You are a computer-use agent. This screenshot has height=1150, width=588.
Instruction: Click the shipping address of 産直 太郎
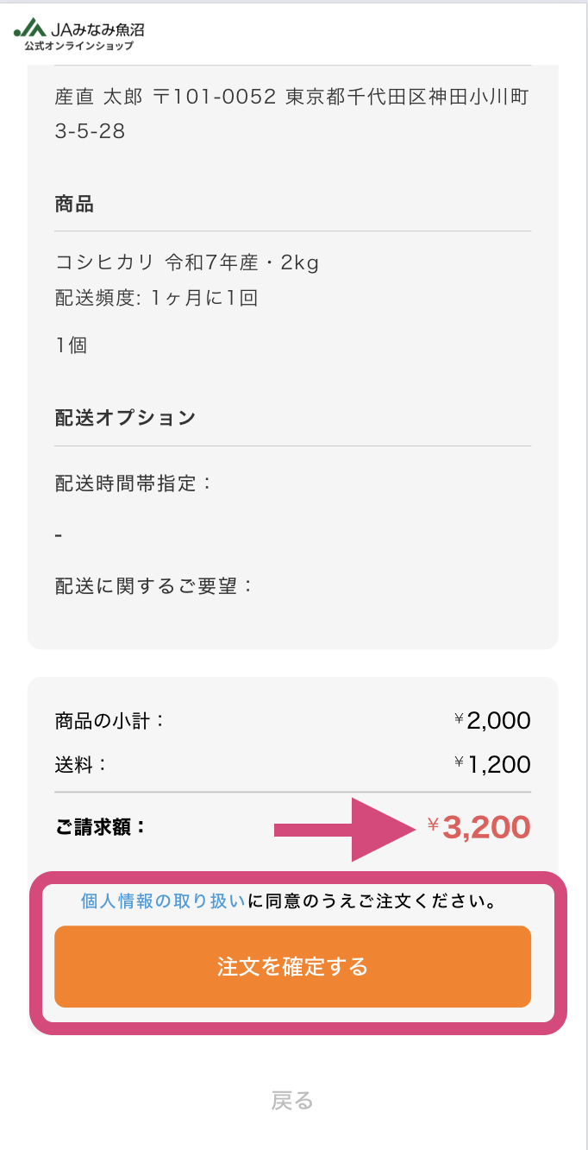coord(293,114)
